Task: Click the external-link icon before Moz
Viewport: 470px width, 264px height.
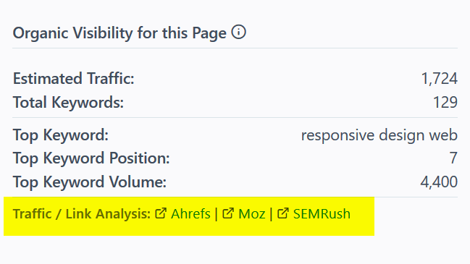Action: pos(228,213)
